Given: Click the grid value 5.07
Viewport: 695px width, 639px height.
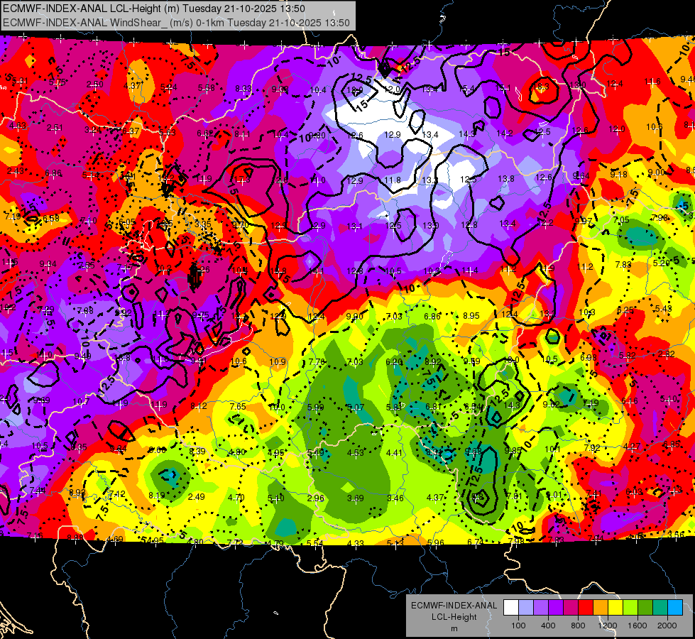Looking at the screenshot, I should coord(356,407).
